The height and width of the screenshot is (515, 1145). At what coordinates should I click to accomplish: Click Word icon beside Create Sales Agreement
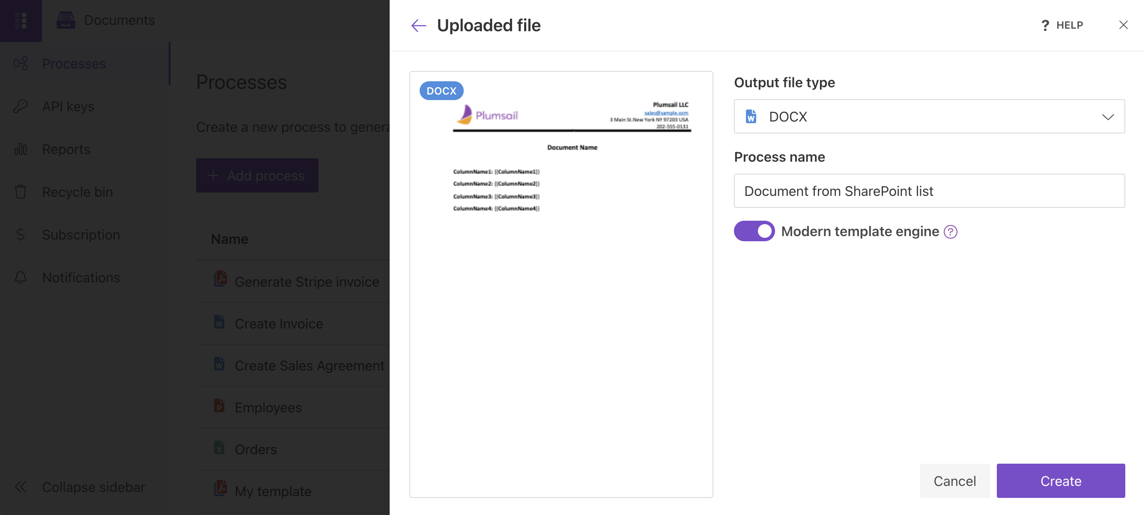219,363
